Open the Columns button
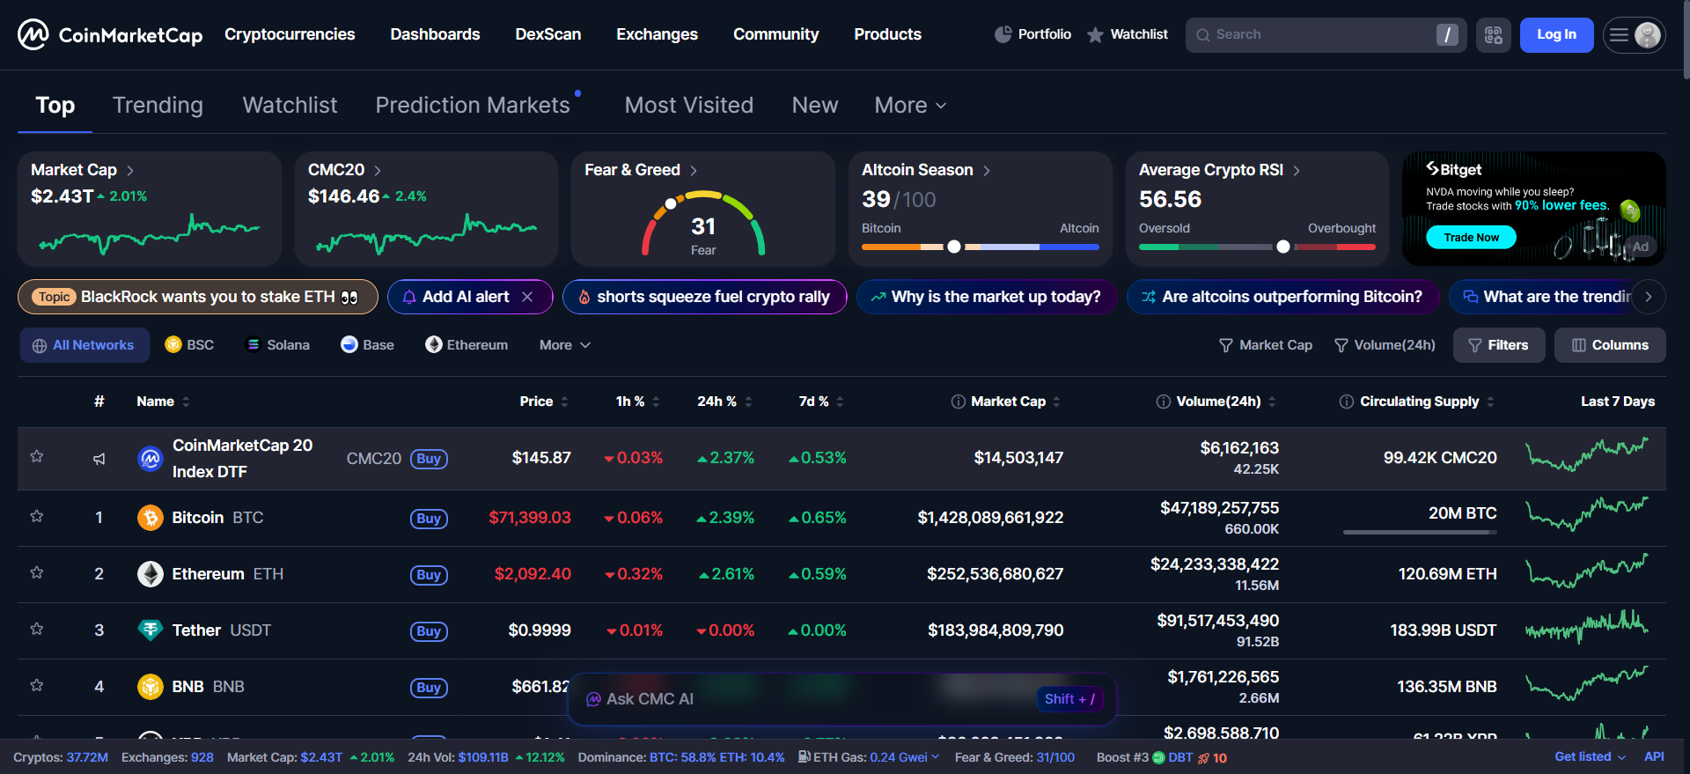 coord(1610,345)
